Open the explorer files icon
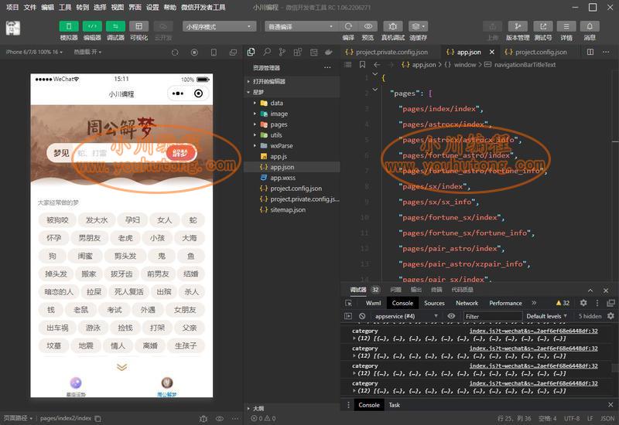 pyautogui.click(x=251, y=52)
